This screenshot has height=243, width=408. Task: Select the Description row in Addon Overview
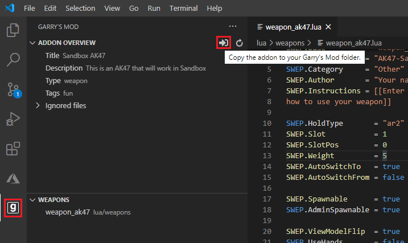click(x=137, y=68)
